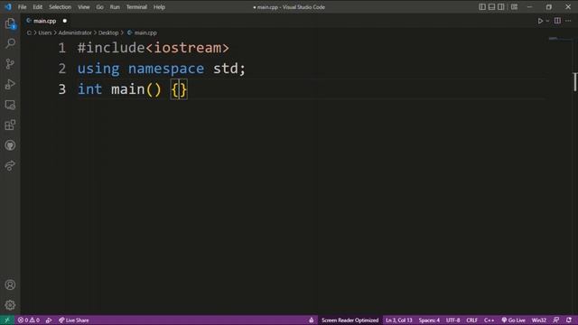Open the Source Control view
This screenshot has width=578, height=325.
[x=10, y=64]
